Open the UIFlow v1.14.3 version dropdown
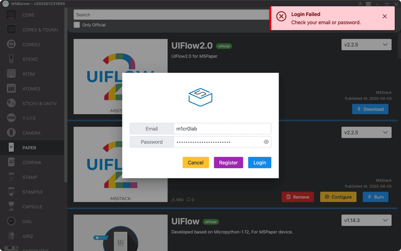 click(366, 220)
